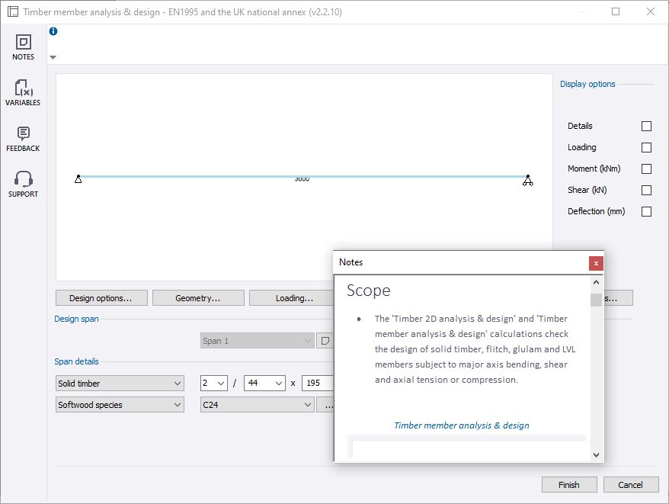Show Moment (kNm) in the diagram
Image resolution: width=669 pixels, height=504 pixels.
(x=646, y=169)
